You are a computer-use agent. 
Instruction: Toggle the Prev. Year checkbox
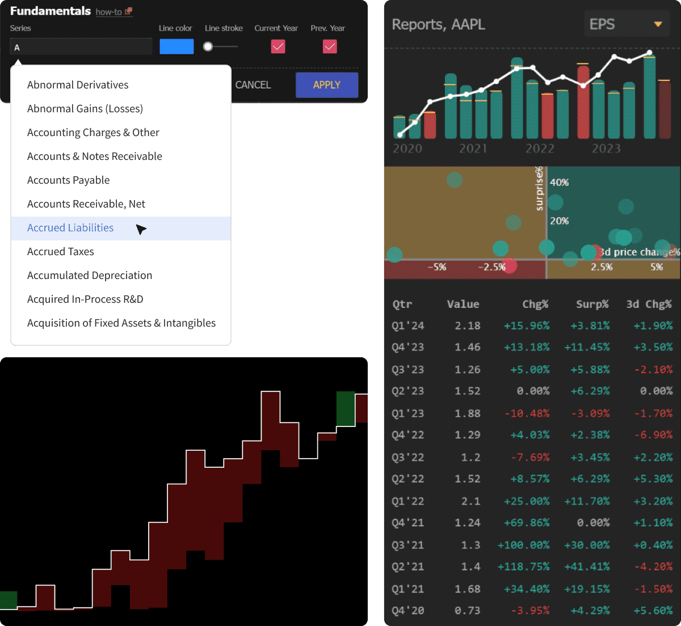tap(330, 46)
